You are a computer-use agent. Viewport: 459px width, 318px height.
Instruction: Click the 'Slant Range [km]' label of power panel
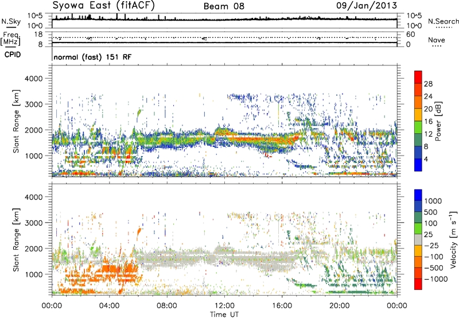coord(16,121)
